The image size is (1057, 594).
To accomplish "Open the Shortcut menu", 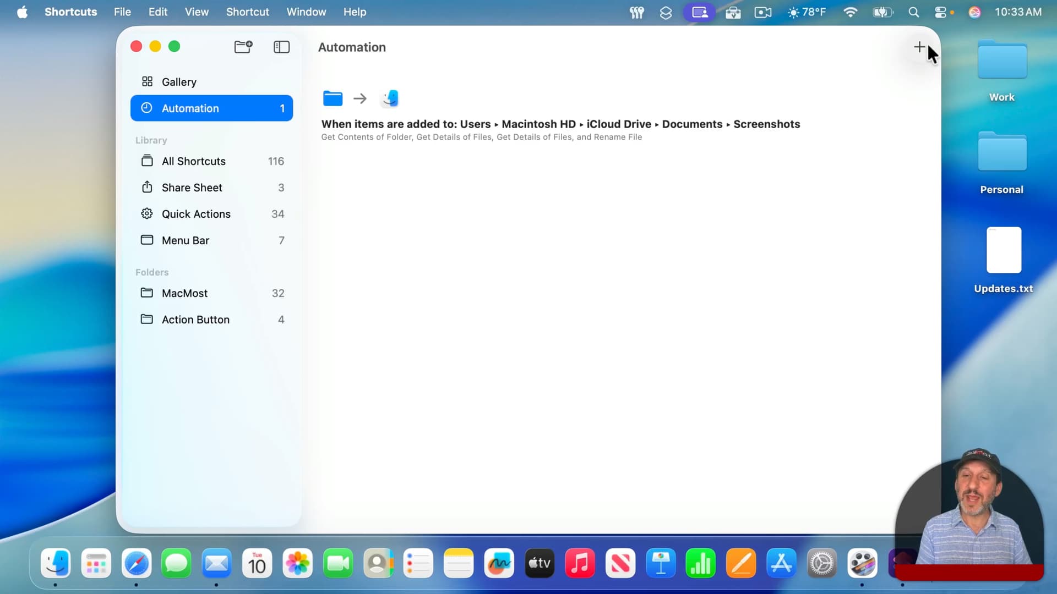I will coord(247,12).
